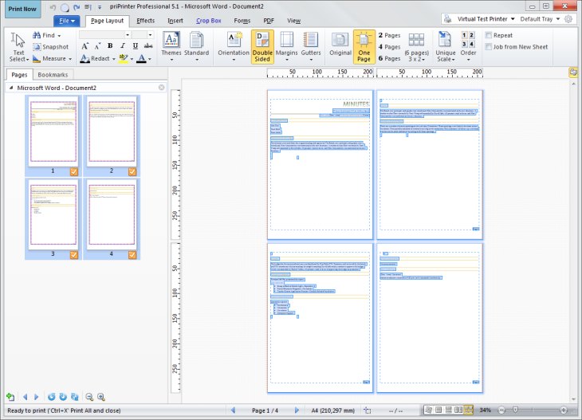Select the Text Select tool
Viewport: 582px width, 420px height.
pos(18,47)
